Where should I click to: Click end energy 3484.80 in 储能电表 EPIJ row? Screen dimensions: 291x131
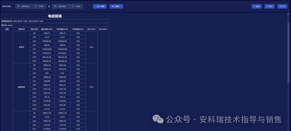[62, 81]
